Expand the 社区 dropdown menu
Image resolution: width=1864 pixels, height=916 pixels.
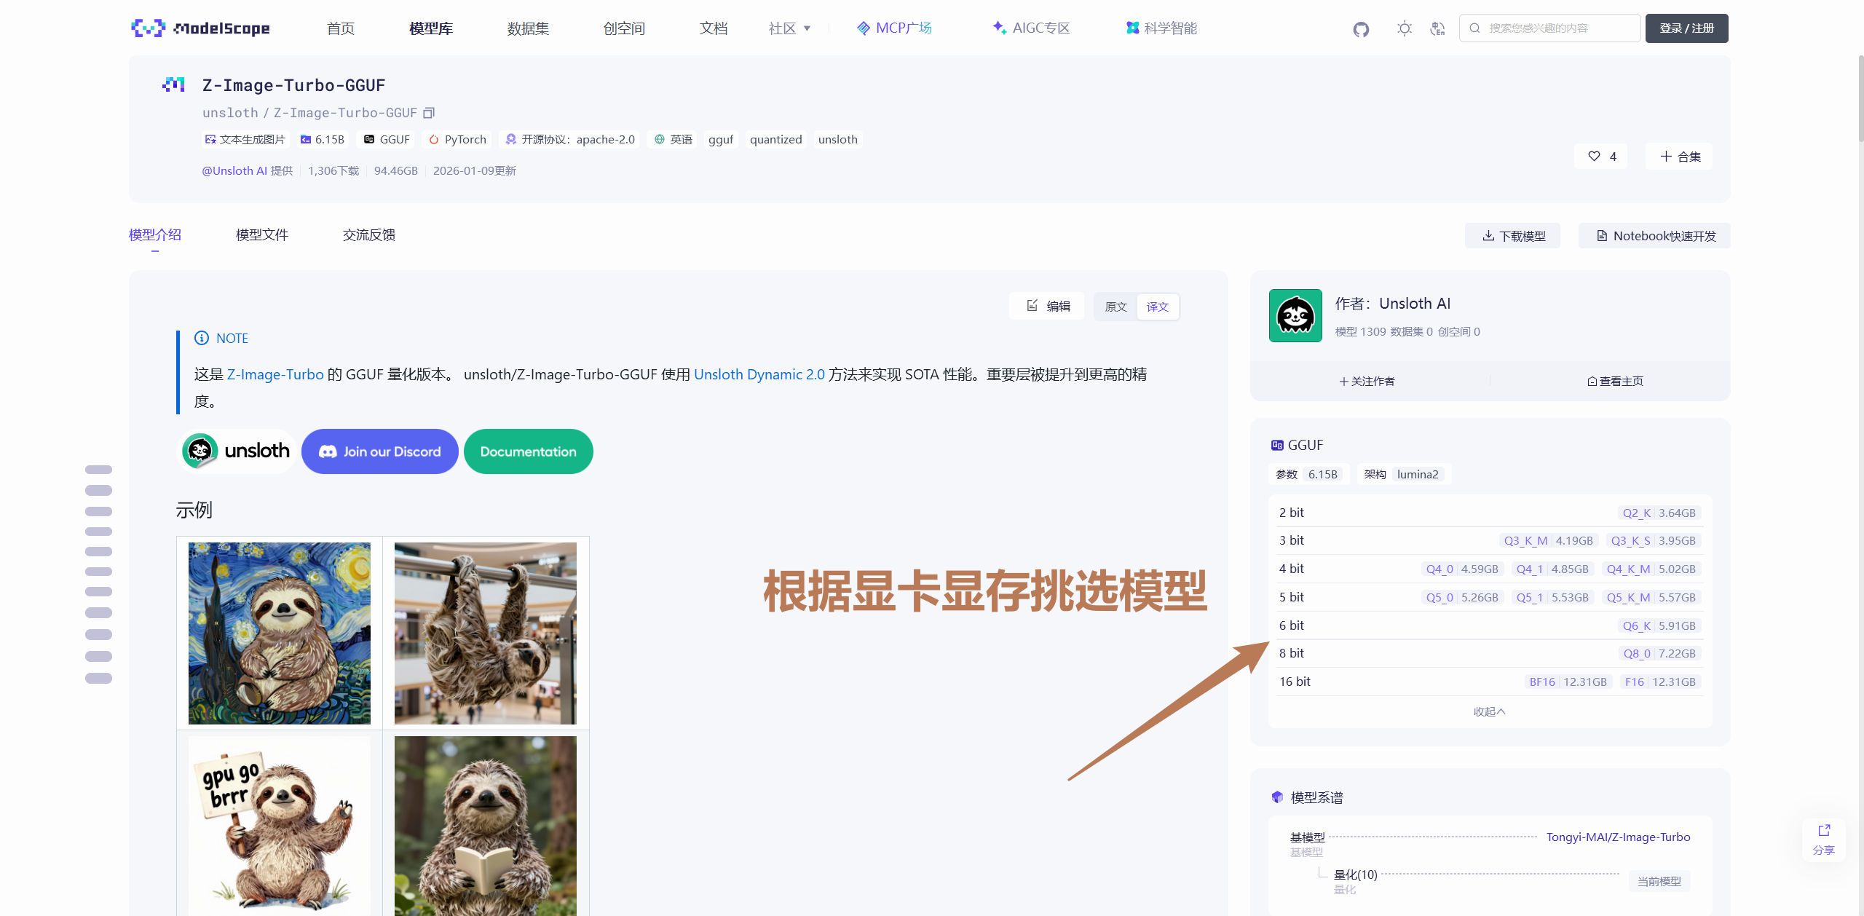[789, 28]
